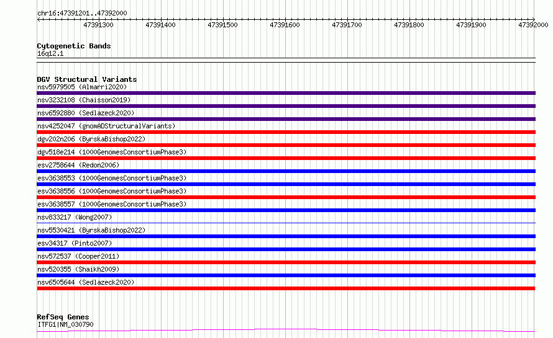Click the red bar under nsv4252047

286,132
